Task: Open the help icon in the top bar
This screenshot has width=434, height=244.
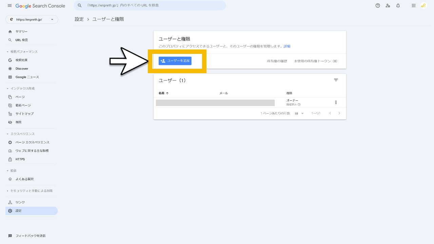Action: 378,5
